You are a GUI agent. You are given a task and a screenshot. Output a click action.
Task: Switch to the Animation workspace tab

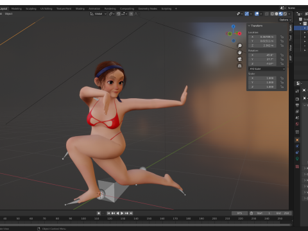tap(94, 9)
